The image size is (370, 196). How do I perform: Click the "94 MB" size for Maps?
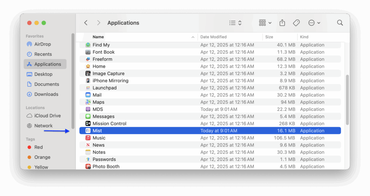[x=288, y=102]
